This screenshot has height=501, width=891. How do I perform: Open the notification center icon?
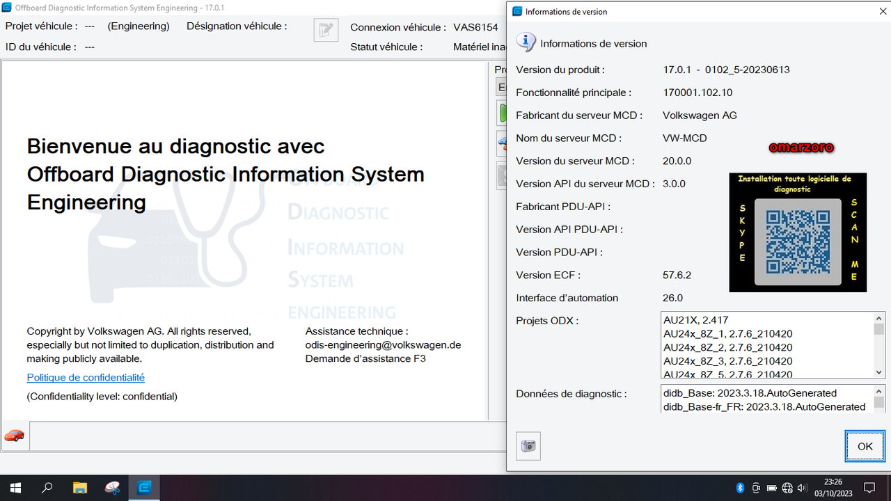click(x=869, y=488)
